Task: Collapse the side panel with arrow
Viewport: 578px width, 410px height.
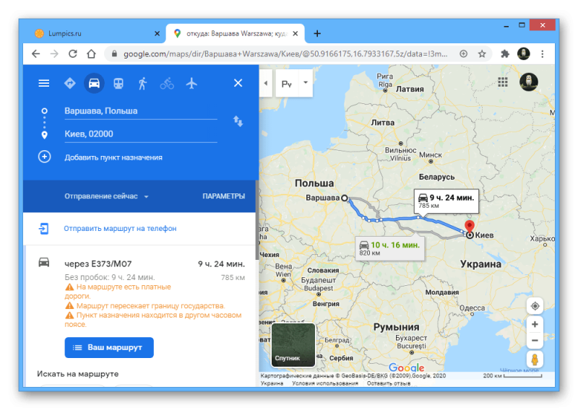Action: [x=266, y=83]
